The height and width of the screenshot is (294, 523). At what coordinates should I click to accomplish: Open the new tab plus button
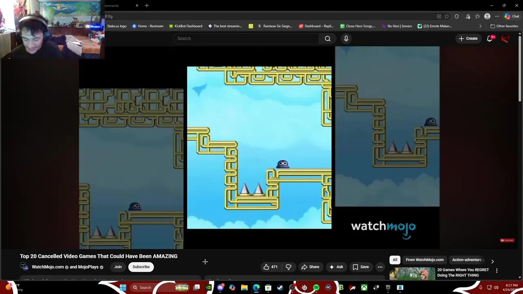pos(147,5)
